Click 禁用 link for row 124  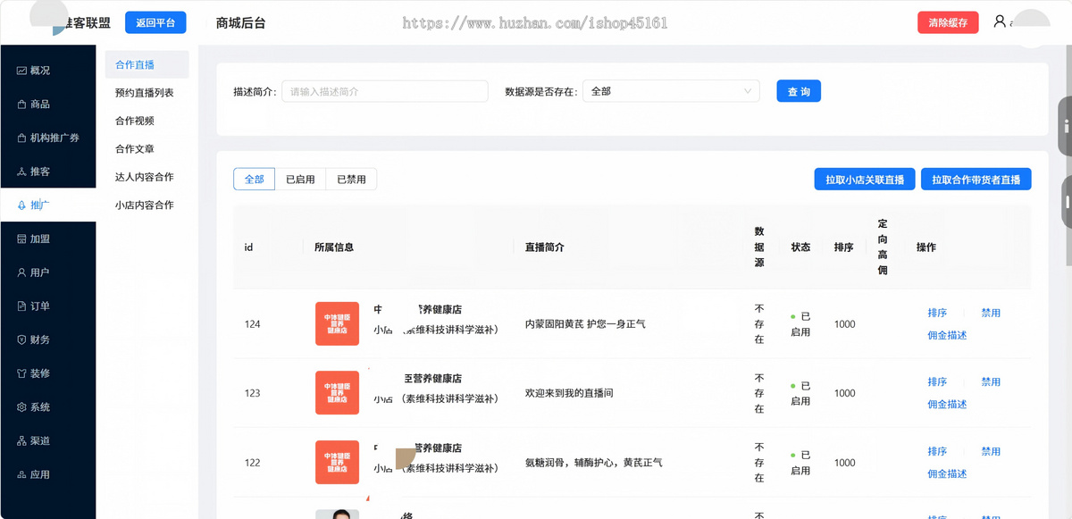[991, 313]
